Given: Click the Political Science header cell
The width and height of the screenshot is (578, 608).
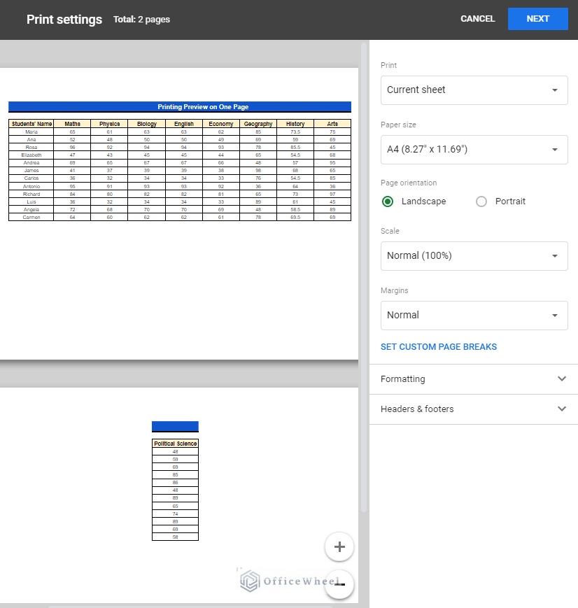Looking at the screenshot, I should pyautogui.click(x=175, y=443).
